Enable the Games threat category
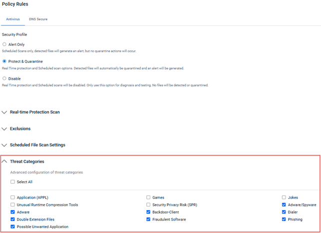The image size is (321, 233). point(148,198)
